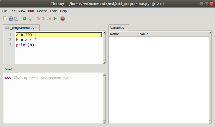
Task: Run the current script with the green play icon
Action: [24, 19]
